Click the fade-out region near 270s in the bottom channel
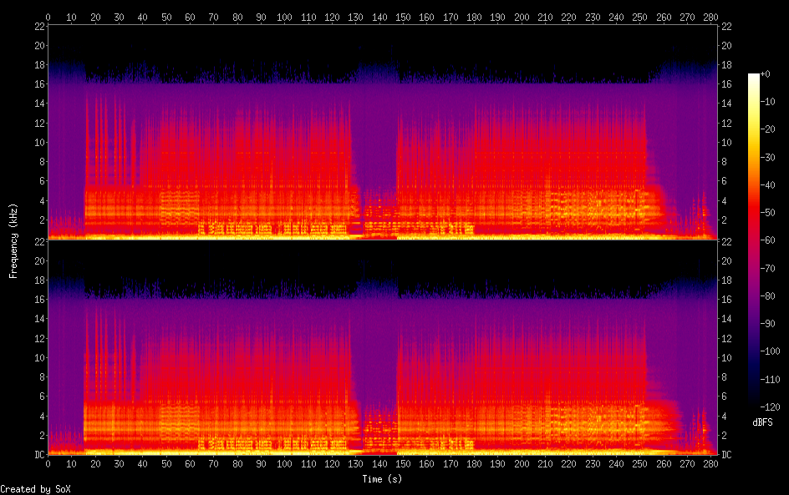Viewport: 789px width, 495px height. [x=687, y=367]
